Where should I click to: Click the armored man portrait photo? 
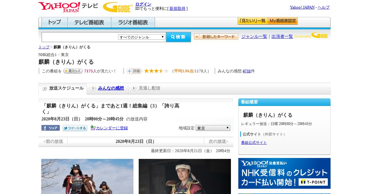[185, 176]
